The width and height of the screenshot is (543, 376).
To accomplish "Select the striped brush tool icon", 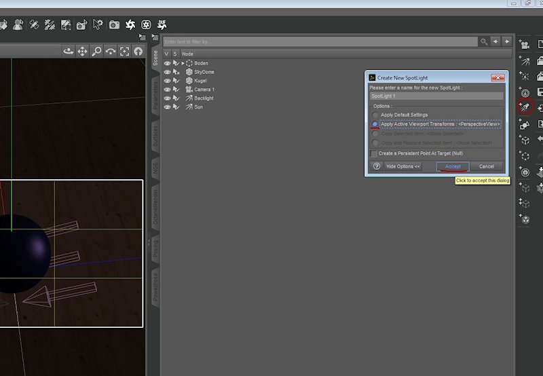I will click(x=50, y=25).
